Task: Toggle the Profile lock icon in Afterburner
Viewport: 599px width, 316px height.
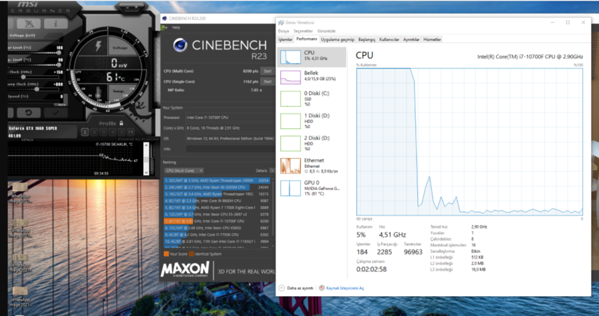Action: (121, 123)
